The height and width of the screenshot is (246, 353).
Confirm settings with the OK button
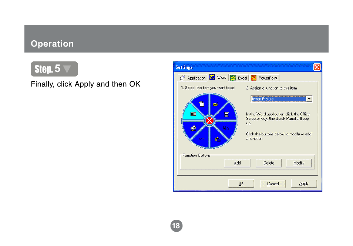pos(241,183)
